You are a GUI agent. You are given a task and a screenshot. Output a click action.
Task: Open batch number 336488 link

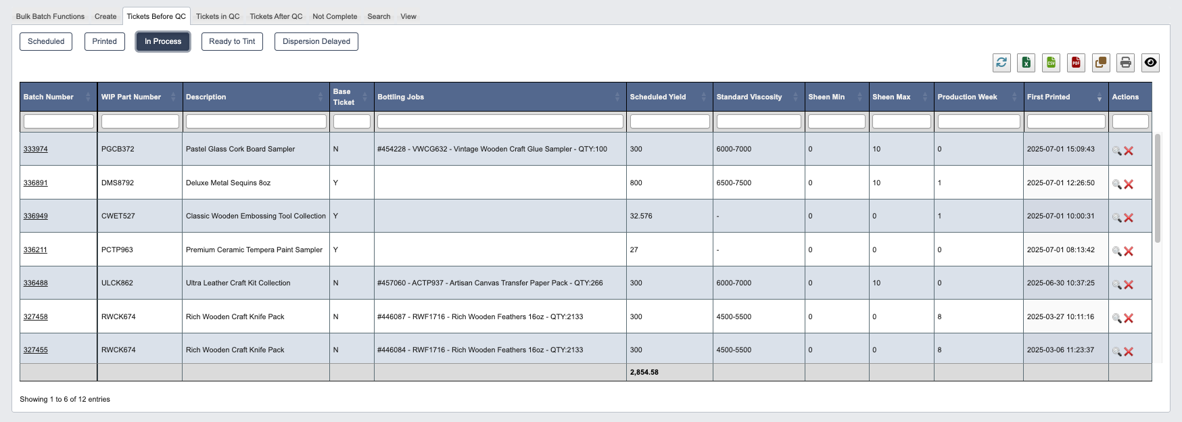36,283
